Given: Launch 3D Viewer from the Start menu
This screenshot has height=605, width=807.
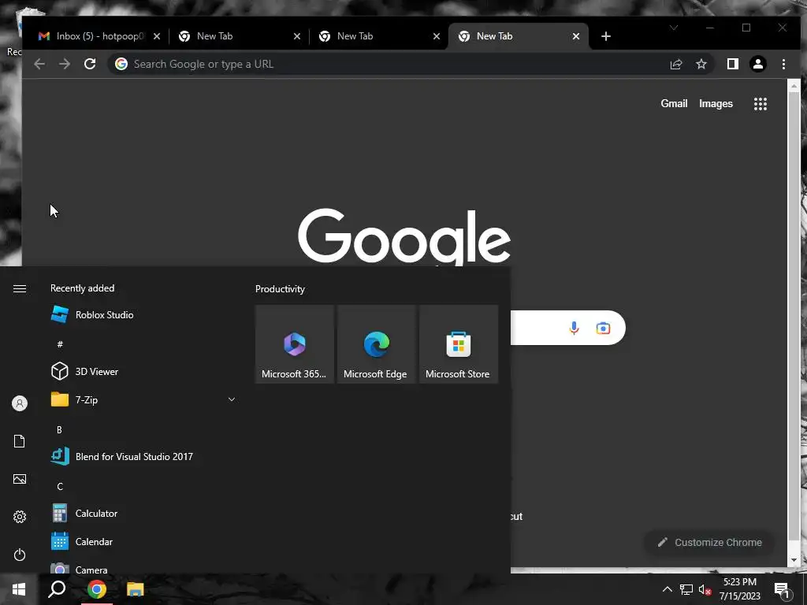Looking at the screenshot, I should click(x=143, y=372).
